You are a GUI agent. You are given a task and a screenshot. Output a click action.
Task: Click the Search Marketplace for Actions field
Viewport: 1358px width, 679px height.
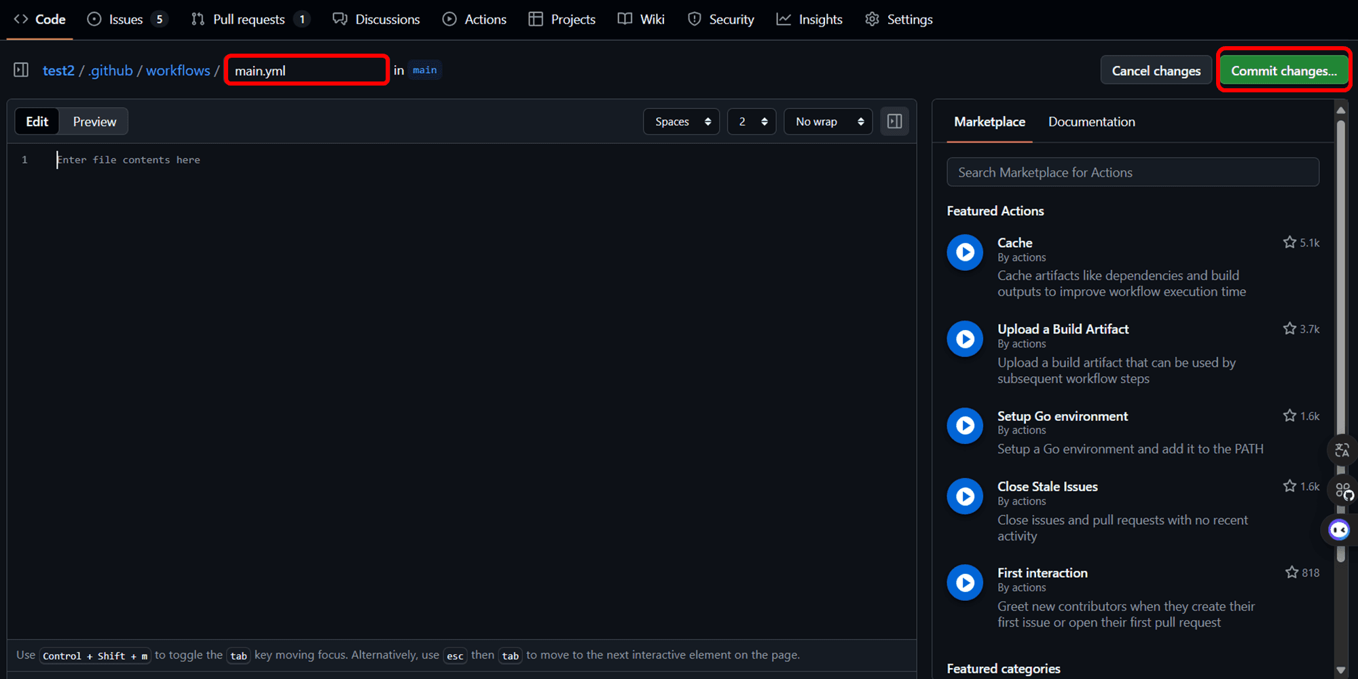point(1133,172)
